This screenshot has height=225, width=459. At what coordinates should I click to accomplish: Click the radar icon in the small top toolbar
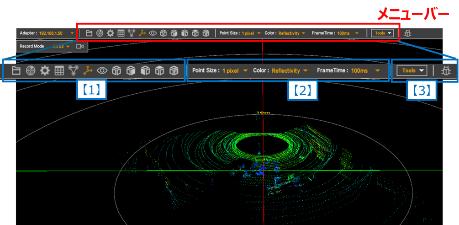(100, 33)
